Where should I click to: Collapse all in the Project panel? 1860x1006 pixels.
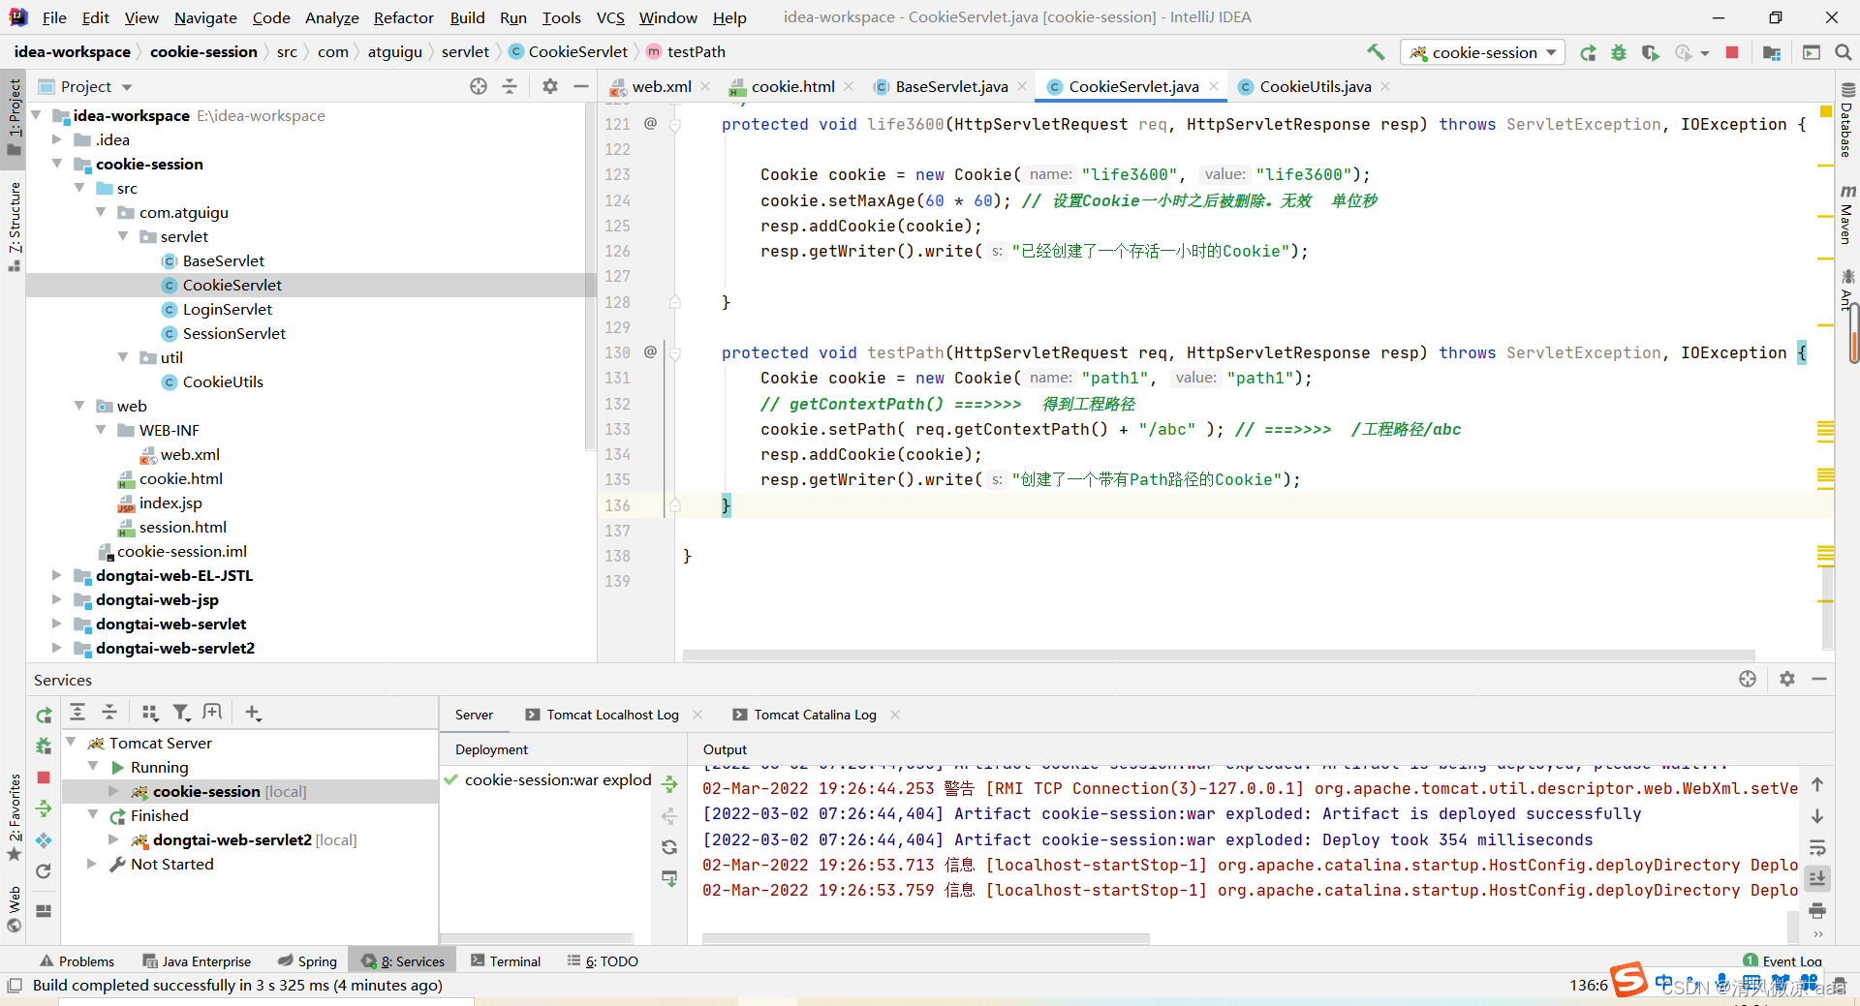(x=510, y=86)
